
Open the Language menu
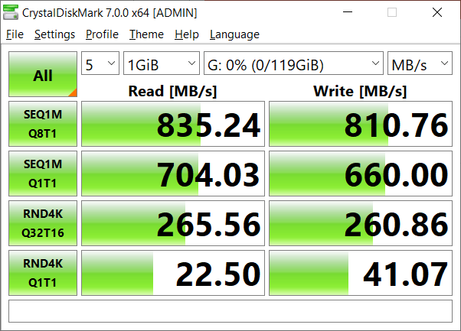click(234, 34)
